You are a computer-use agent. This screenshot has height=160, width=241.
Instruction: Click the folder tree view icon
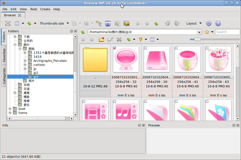[99, 23]
